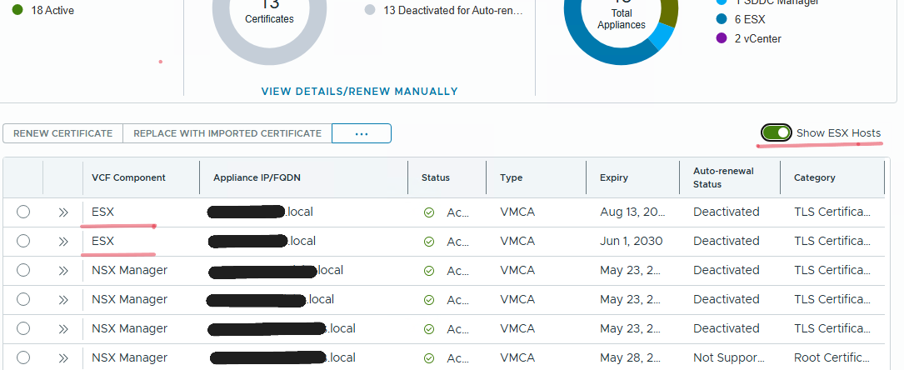Click the Expiry column header
The image size is (904, 370).
pos(614,177)
